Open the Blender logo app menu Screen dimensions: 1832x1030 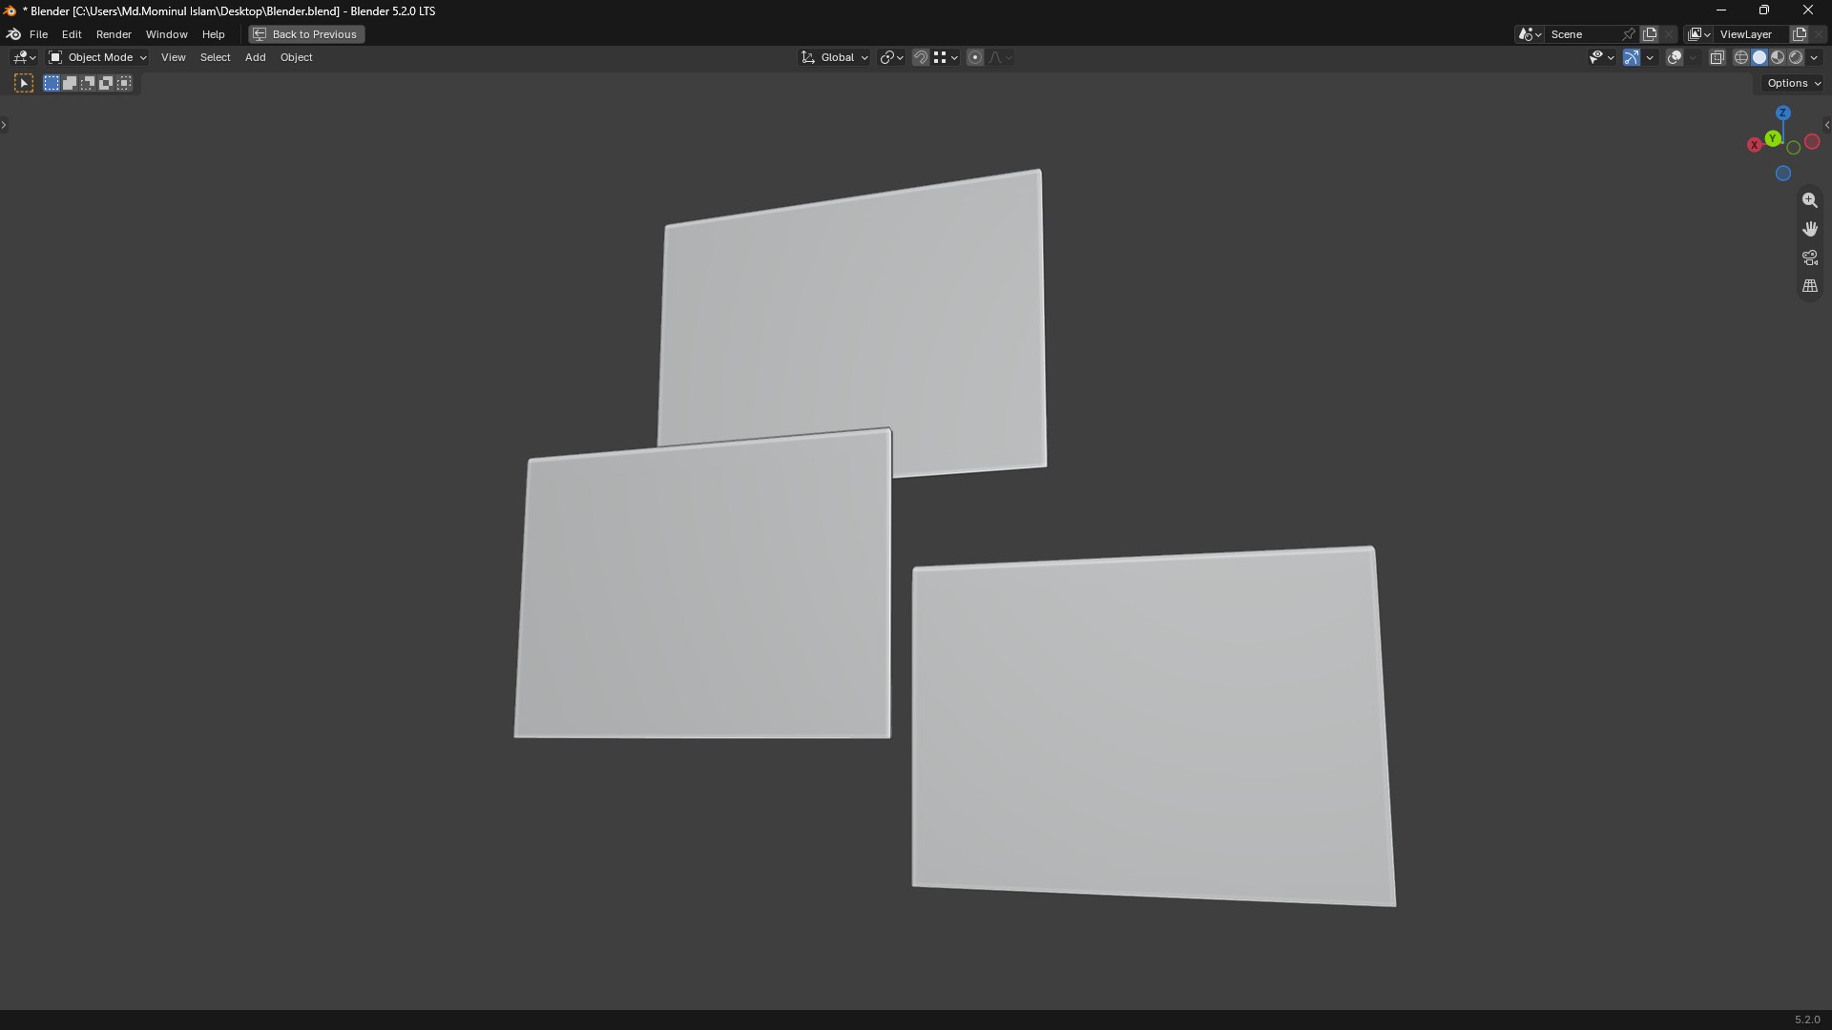click(13, 34)
